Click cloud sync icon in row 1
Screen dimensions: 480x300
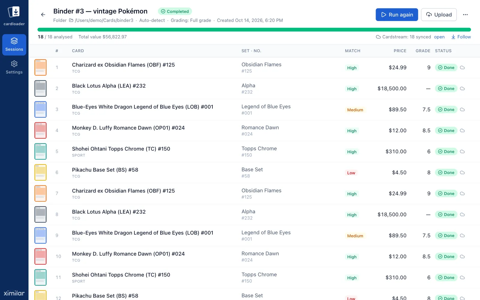click(x=462, y=67)
